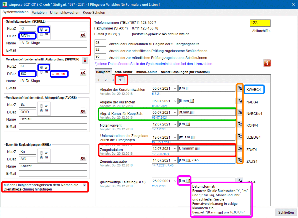Toggle the Dienstbezeichnung hinzufügen checkbox

[x=84, y=185]
